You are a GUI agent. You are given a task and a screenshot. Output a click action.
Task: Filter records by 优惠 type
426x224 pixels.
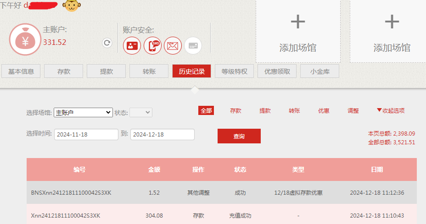(324, 111)
